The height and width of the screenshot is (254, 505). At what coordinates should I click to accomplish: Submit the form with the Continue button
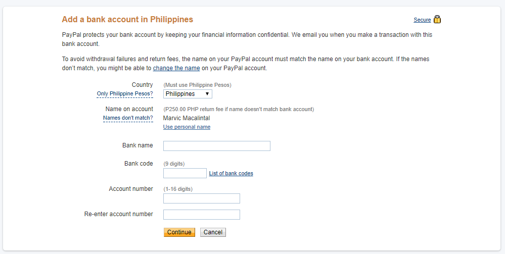pyautogui.click(x=179, y=232)
